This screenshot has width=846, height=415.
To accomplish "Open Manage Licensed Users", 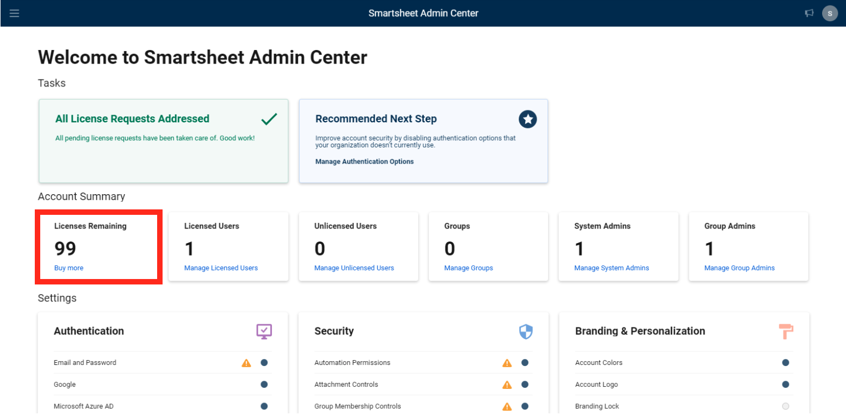I will tap(221, 268).
